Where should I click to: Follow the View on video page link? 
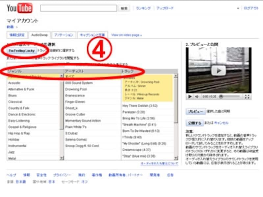pos(127,35)
